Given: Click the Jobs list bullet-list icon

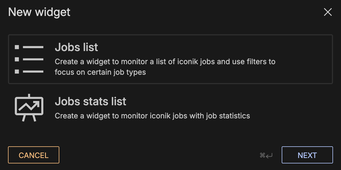Looking at the screenshot, I should [29, 59].
